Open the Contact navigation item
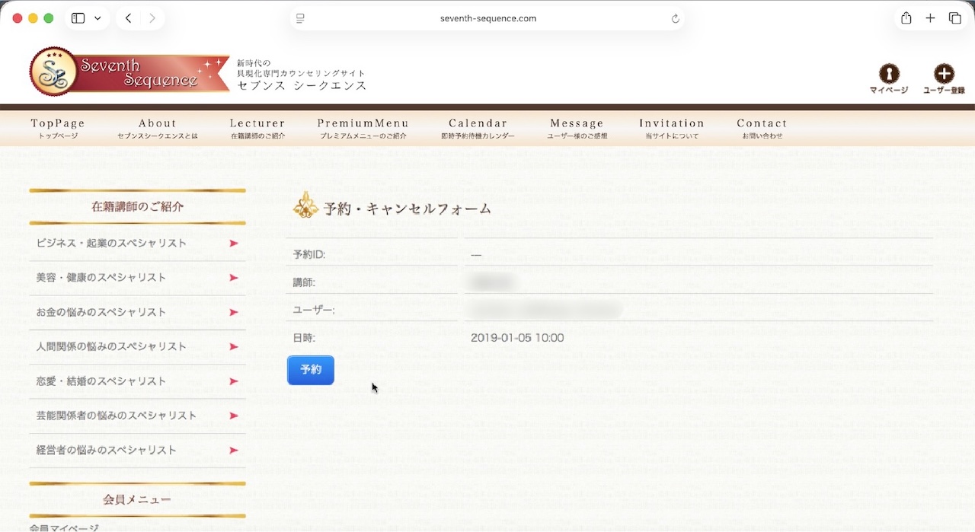Screen dimensions: 975x532 click(x=762, y=128)
